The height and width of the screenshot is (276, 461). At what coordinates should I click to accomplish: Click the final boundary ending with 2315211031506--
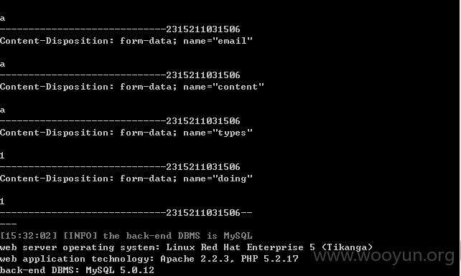[126, 213]
